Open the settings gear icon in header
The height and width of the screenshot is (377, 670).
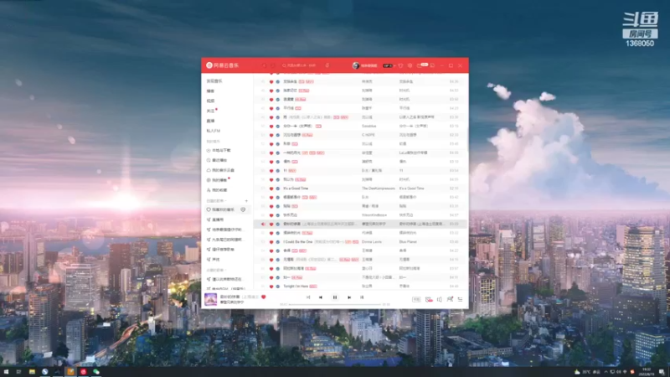pyautogui.click(x=410, y=65)
